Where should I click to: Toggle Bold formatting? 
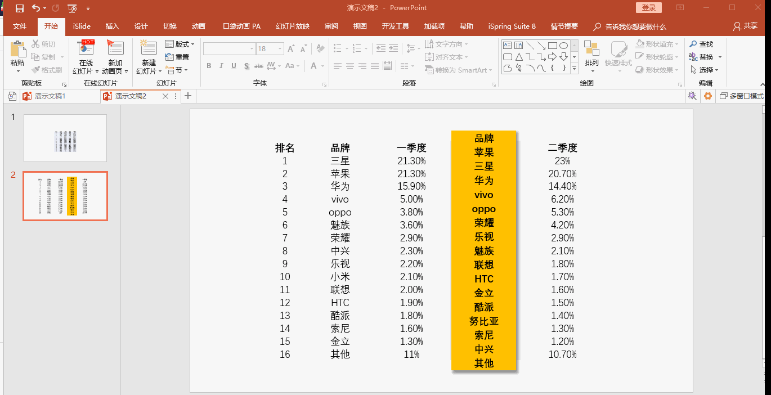pos(209,66)
